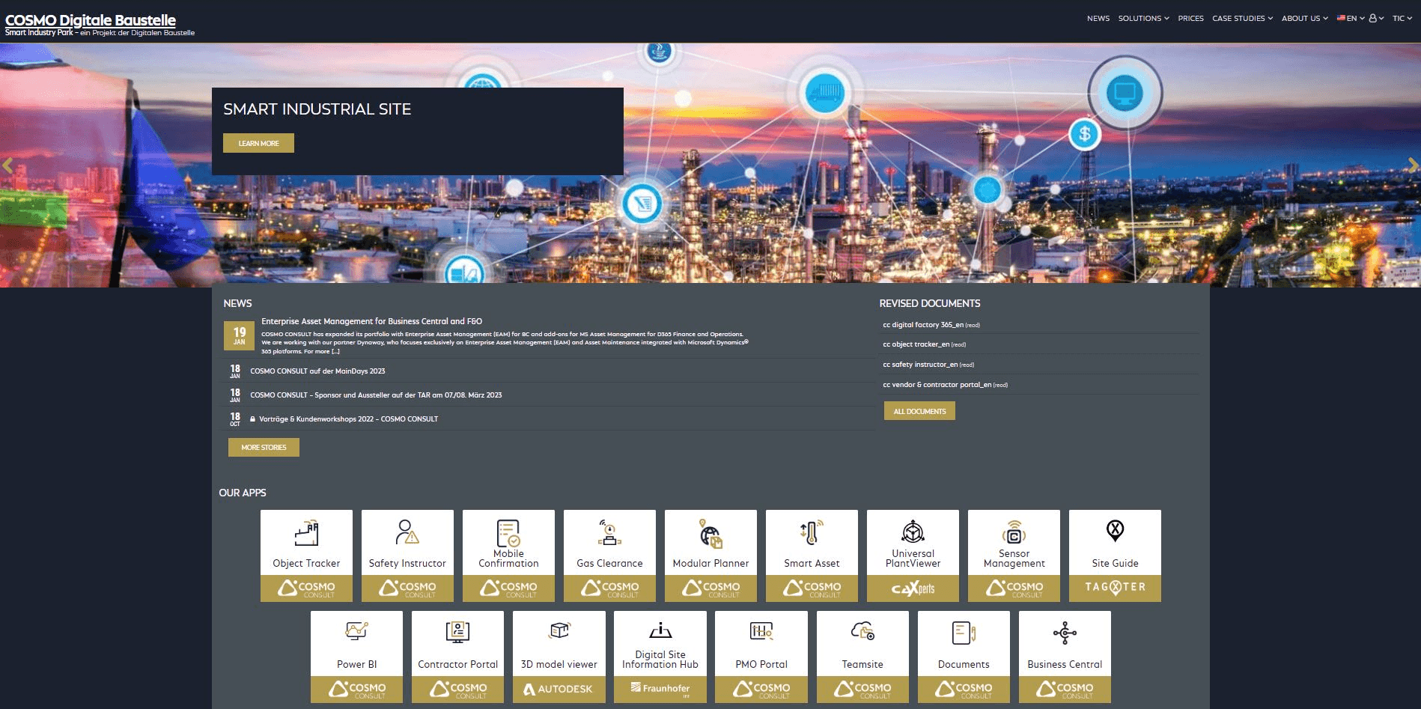Viewport: 1421px width, 709px height.
Task: Click the COSMO Consult logo under Teamsite
Action: [x=862, y=689]
